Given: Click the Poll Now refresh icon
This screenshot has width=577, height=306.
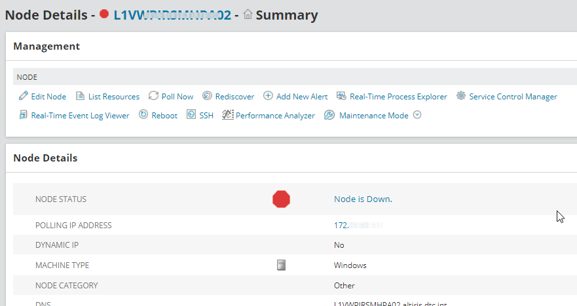Looking at the screenshot, I should (x=153, y=96).
